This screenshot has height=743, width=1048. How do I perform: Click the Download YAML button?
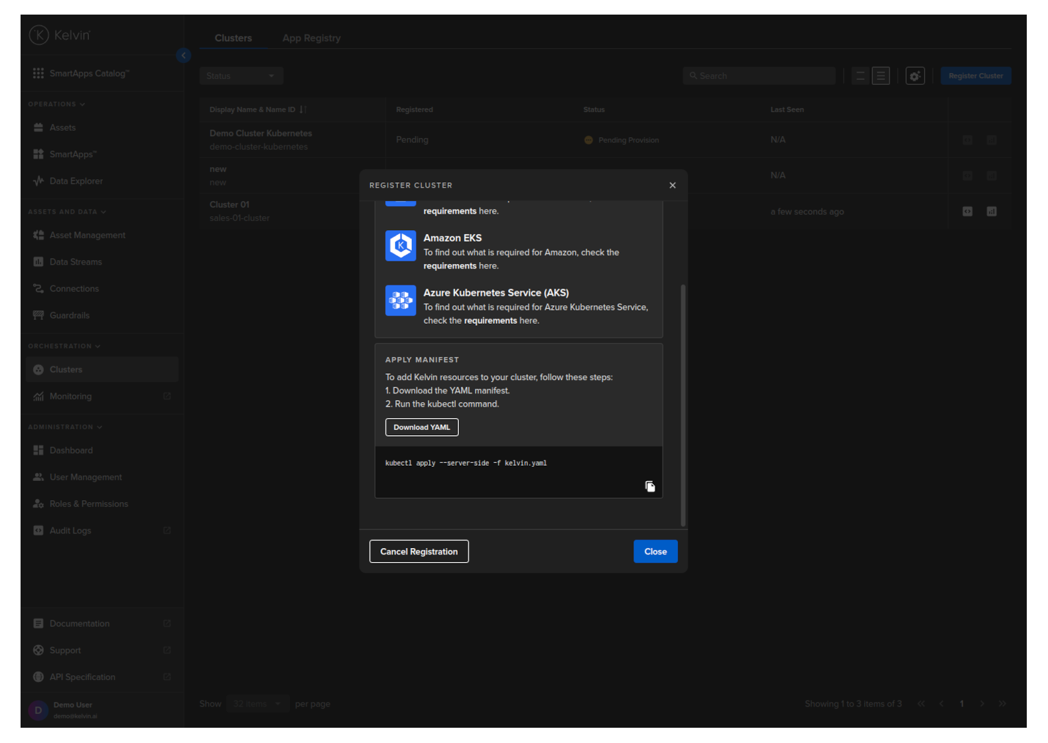422,427
